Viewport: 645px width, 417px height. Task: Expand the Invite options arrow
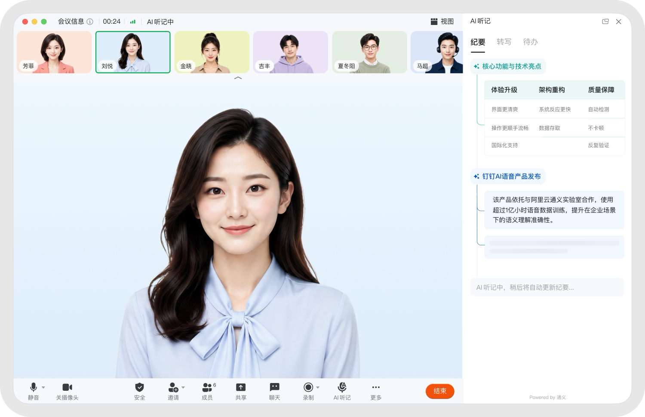point(183,387)
